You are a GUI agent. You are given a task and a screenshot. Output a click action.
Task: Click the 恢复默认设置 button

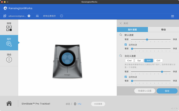(x=145, y=91)
